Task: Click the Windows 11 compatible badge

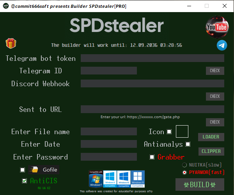Action: pyautogui.click(x=138, y=179)
